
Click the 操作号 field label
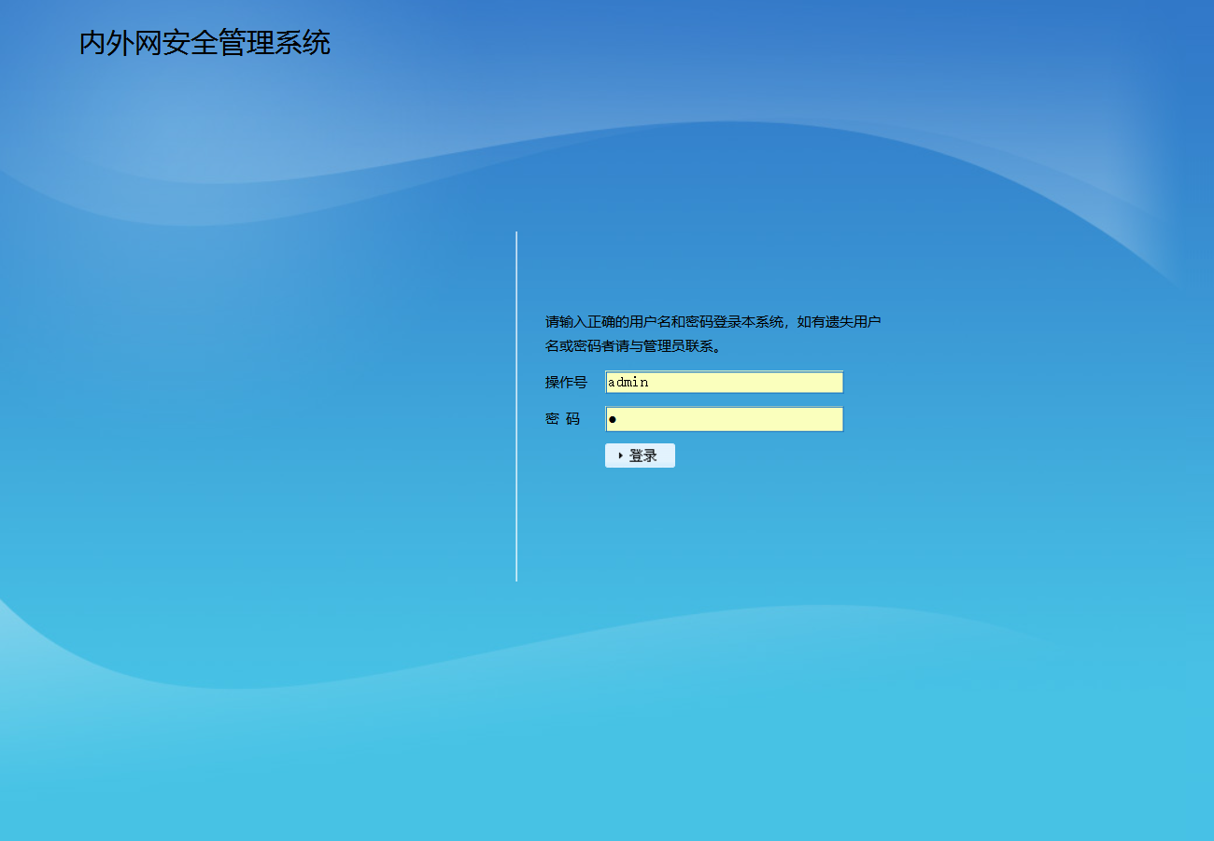point(566,383)
